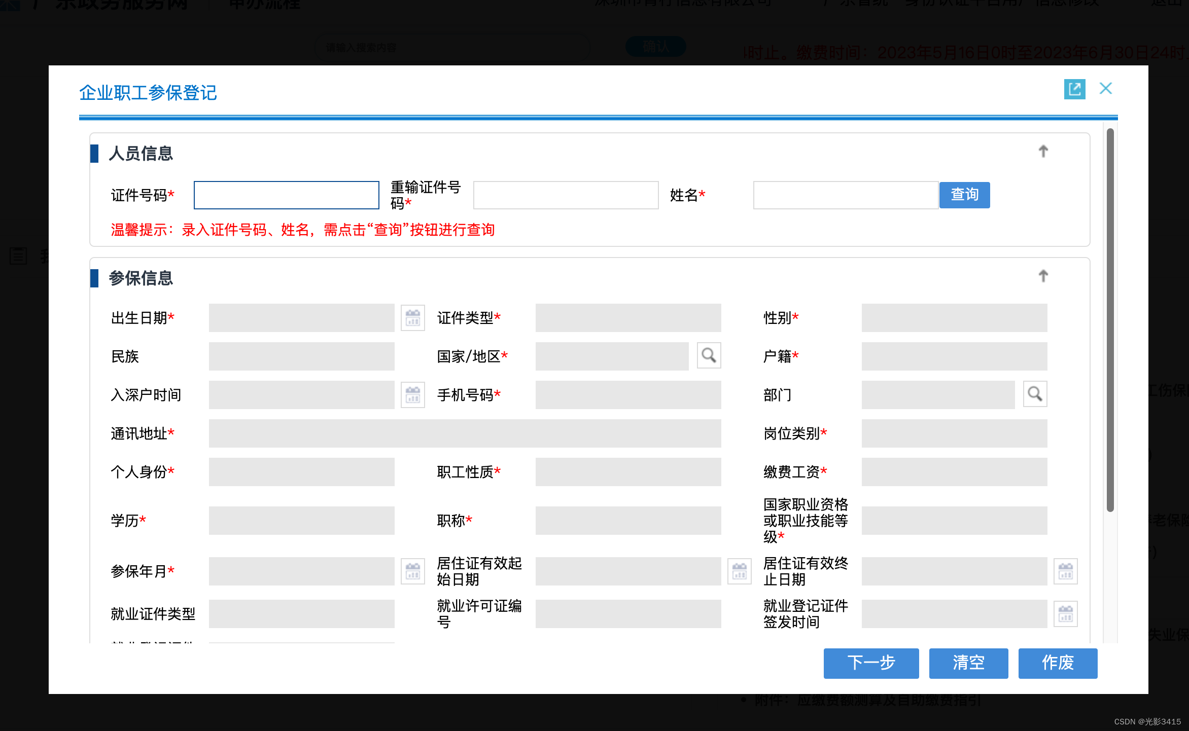The image size is (1189, 731).
Task: Open calendar picker for 入深户时间
Action: (412, 394)
